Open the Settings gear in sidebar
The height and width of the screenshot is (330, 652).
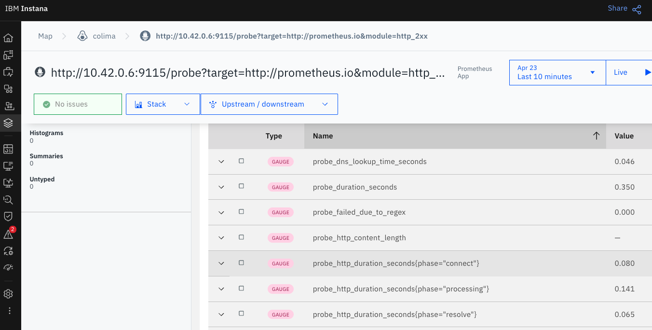pyautogui.click(x=8, y=294)
